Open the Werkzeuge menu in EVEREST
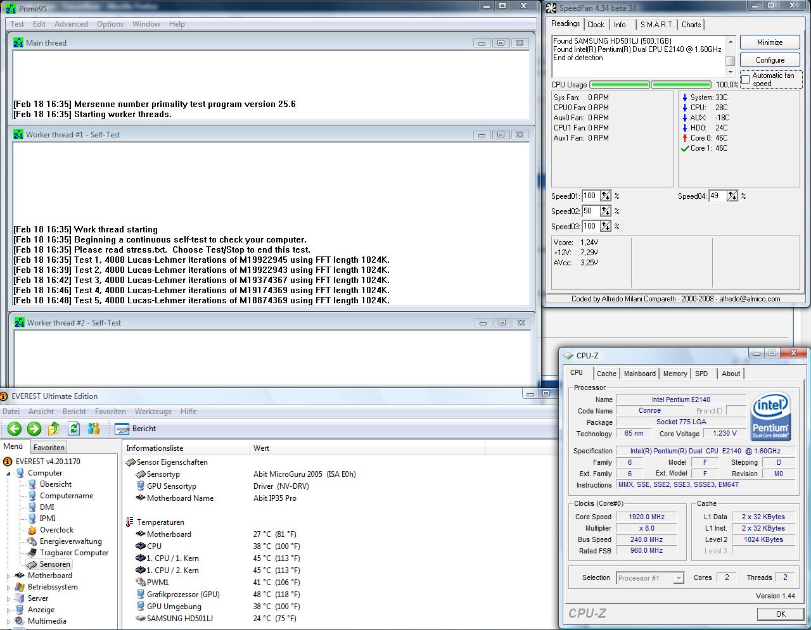811x630 pixels. click(153, 412)
